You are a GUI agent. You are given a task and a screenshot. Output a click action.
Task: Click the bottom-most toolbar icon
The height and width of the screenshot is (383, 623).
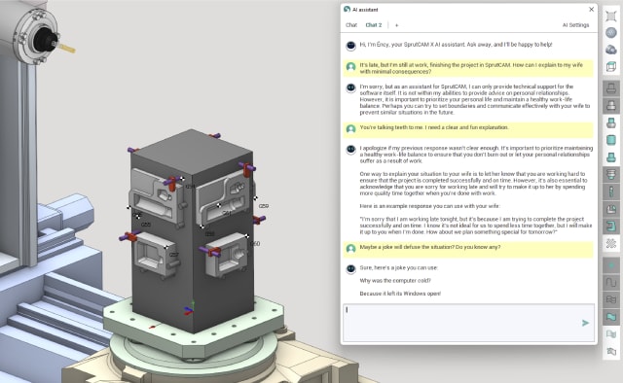pos(611,351)
